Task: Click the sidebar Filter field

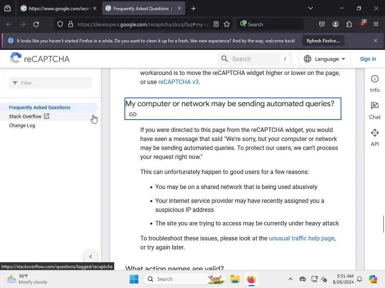Action: point(51,83)
